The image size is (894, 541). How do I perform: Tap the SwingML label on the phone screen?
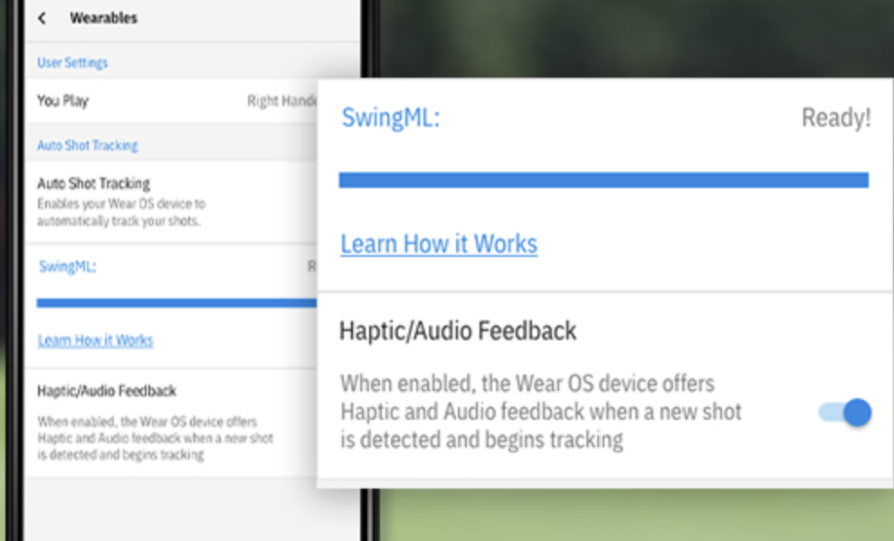(x=67, y=267)
